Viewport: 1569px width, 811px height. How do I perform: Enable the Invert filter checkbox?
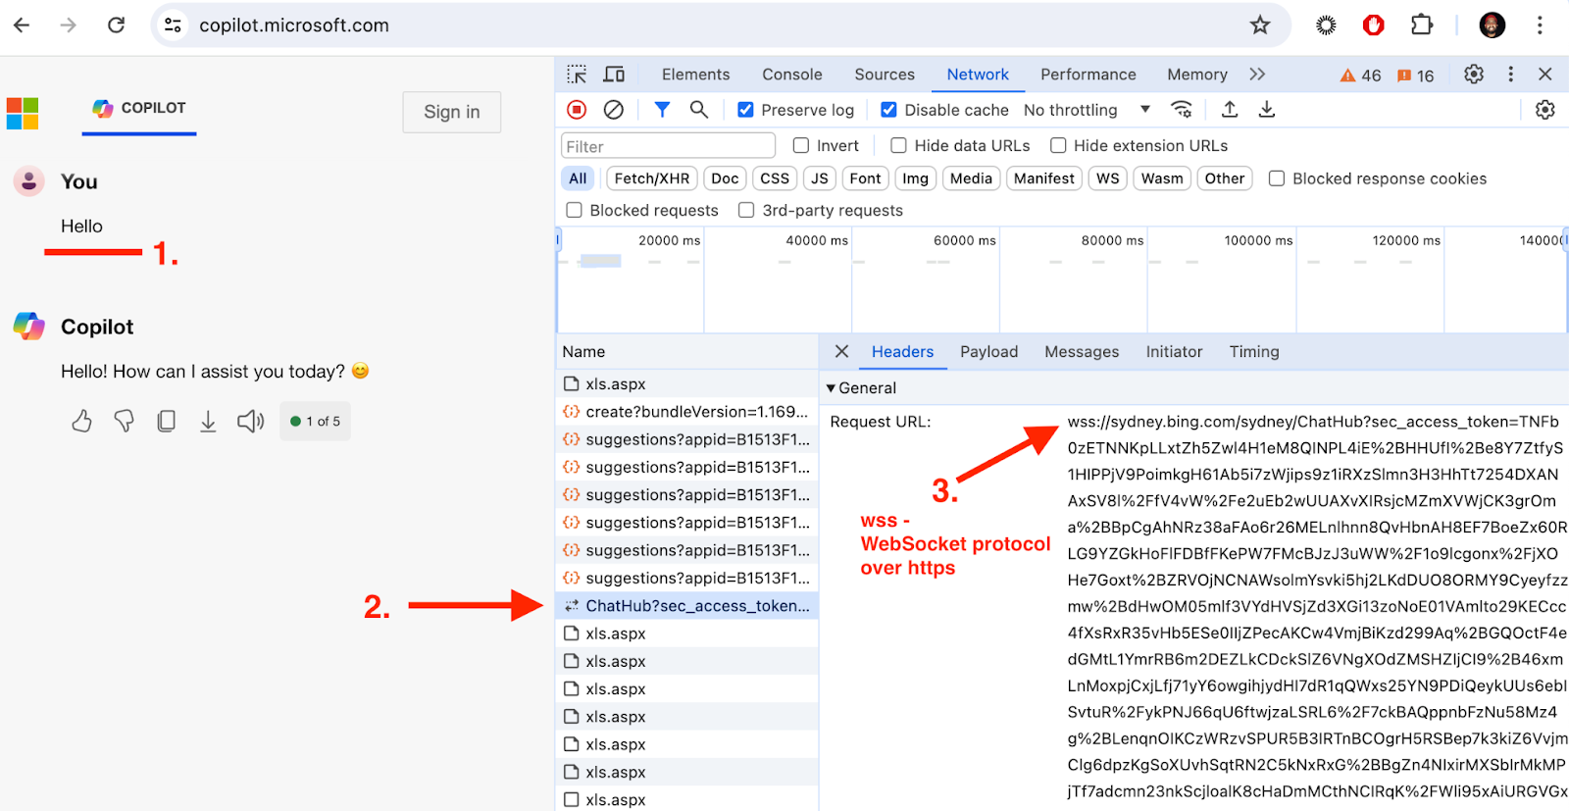801,145
